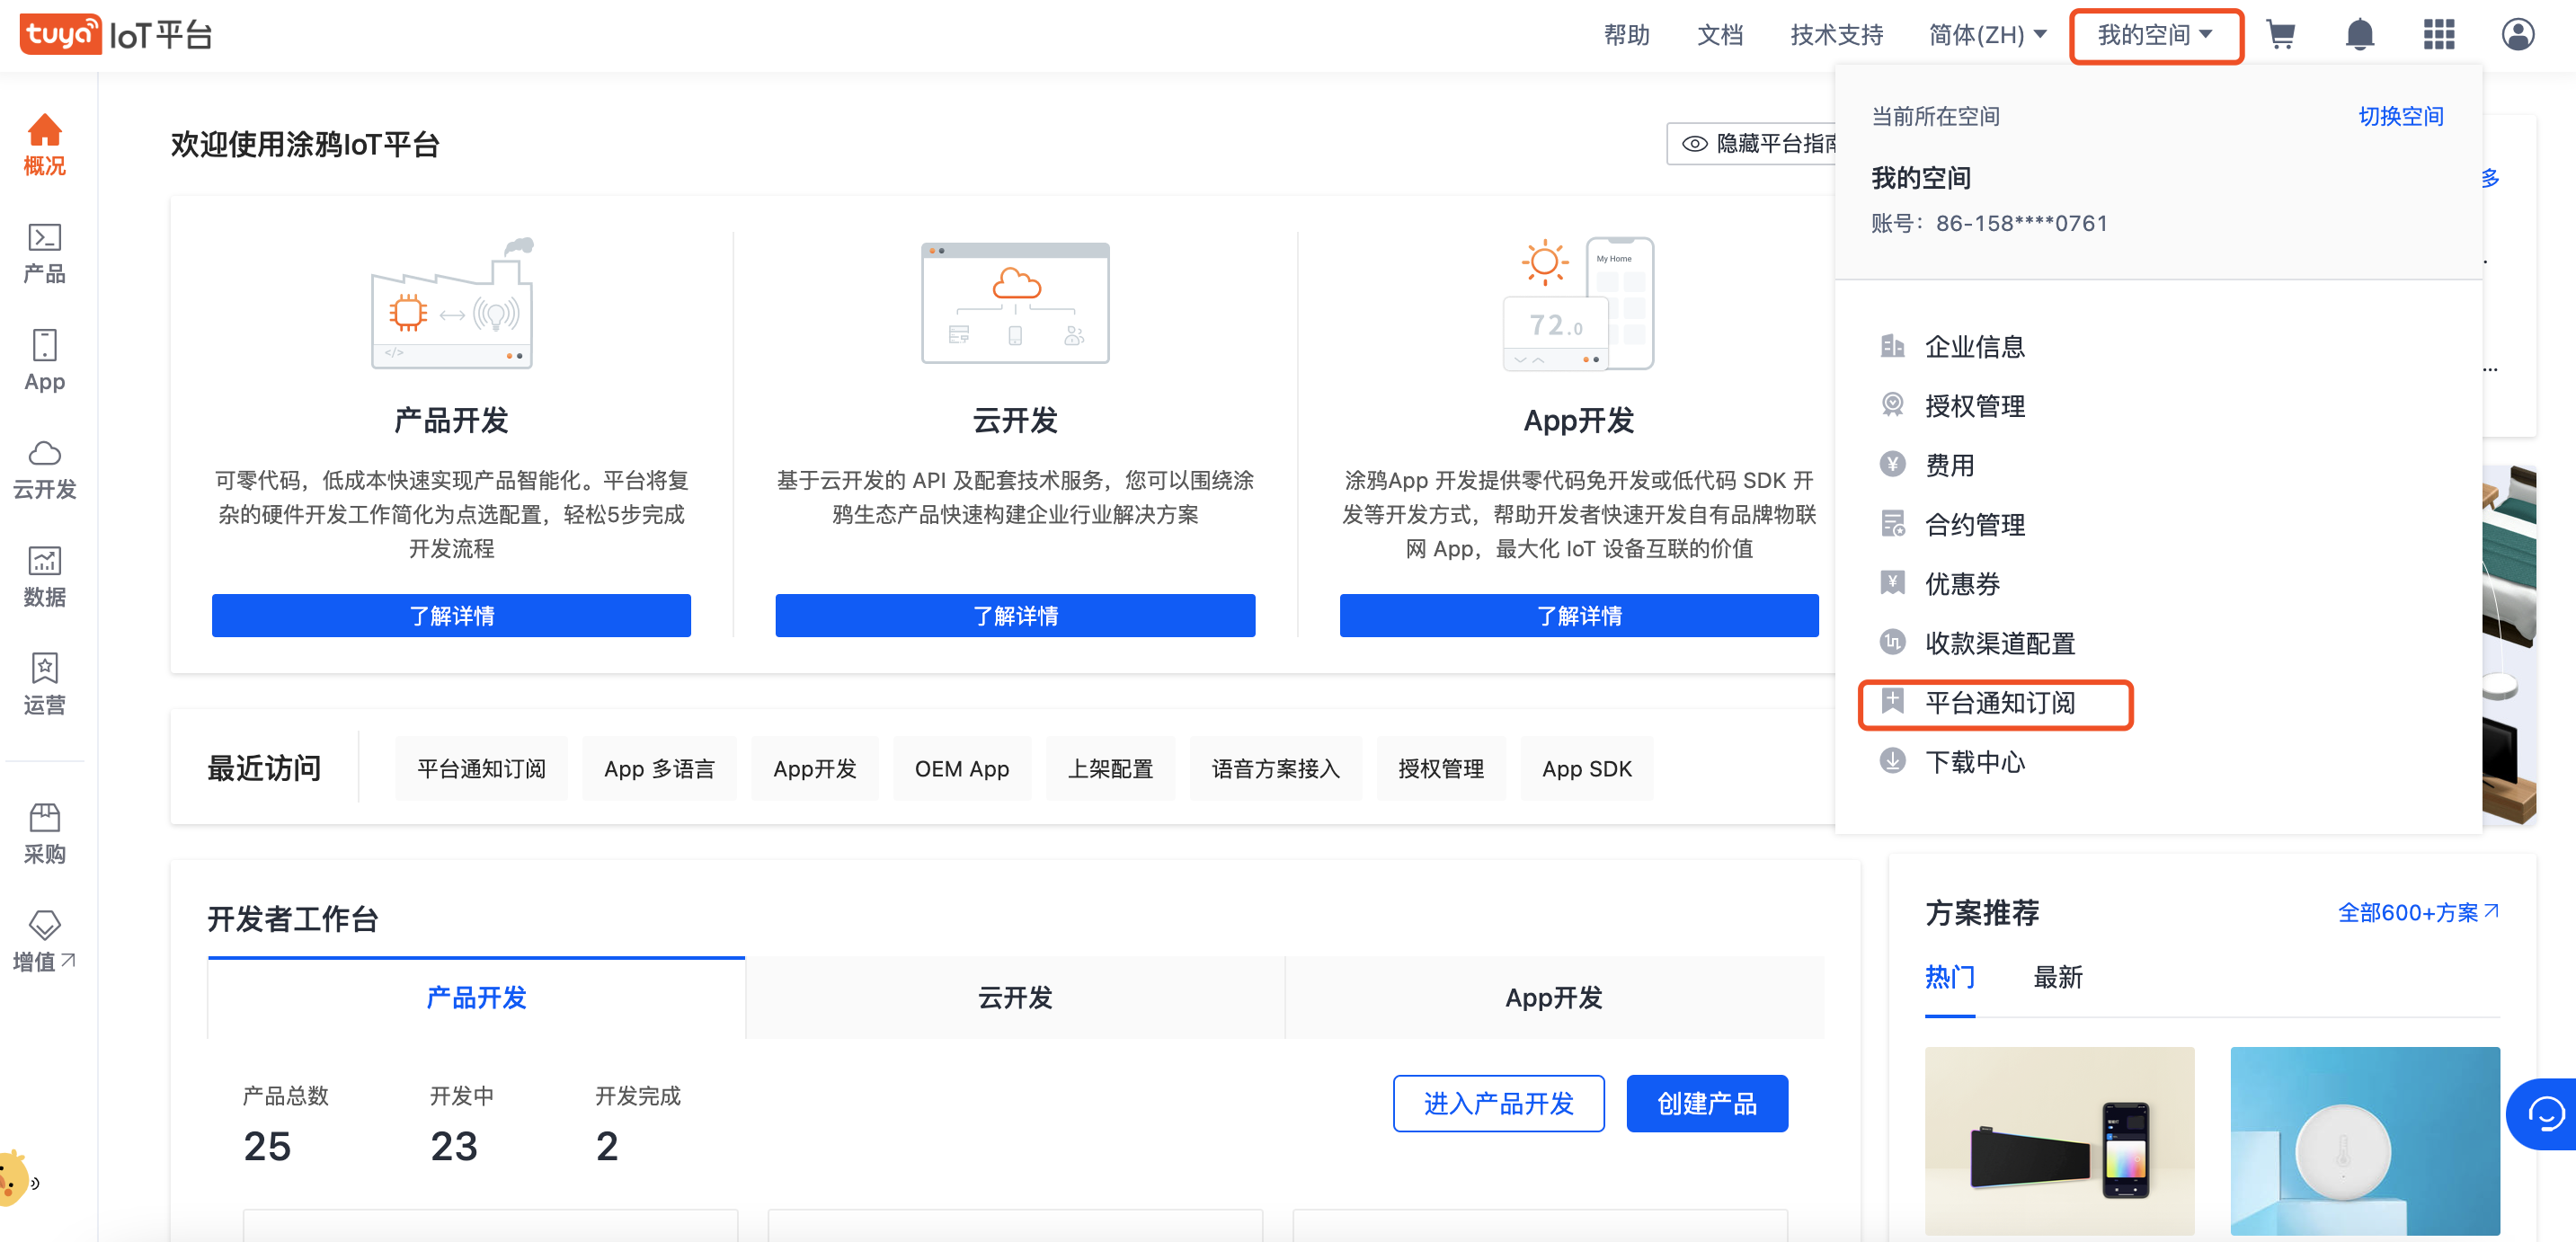Open recent visit App开发 chip
2576x1242 pixels.
tap(815, 768)
